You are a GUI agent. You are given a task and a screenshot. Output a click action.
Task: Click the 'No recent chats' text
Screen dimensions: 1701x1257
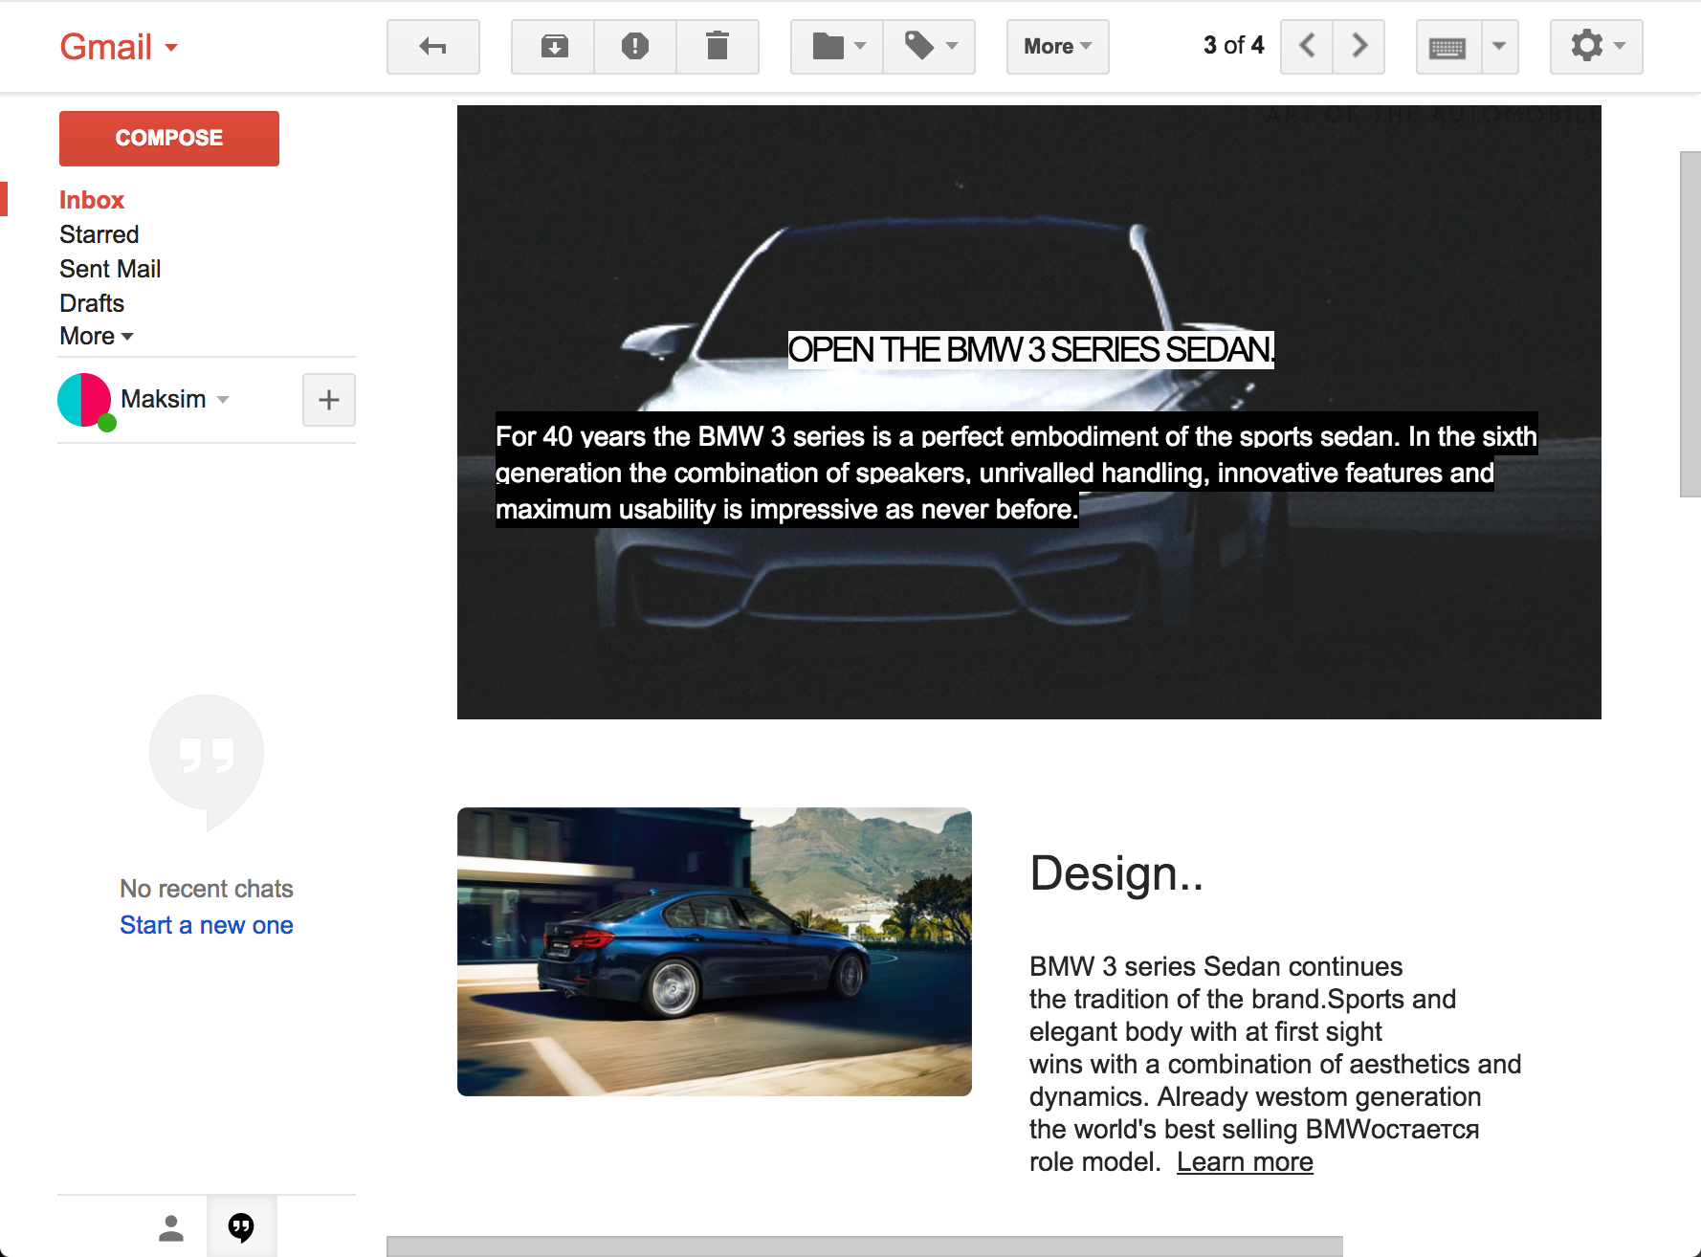tap(207, 889)
